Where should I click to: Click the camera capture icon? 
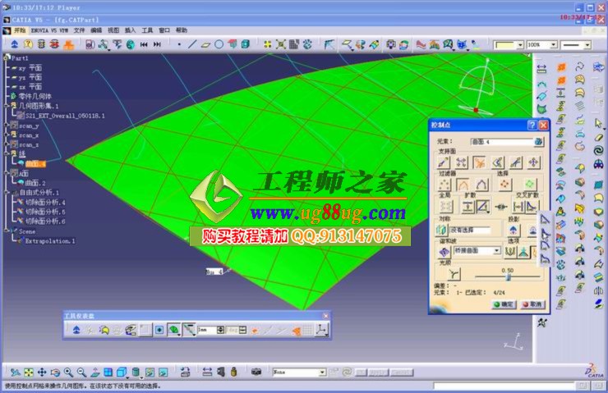click(256, 372)
